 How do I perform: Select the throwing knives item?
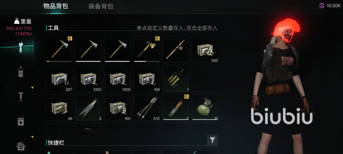tap(88, 108)
